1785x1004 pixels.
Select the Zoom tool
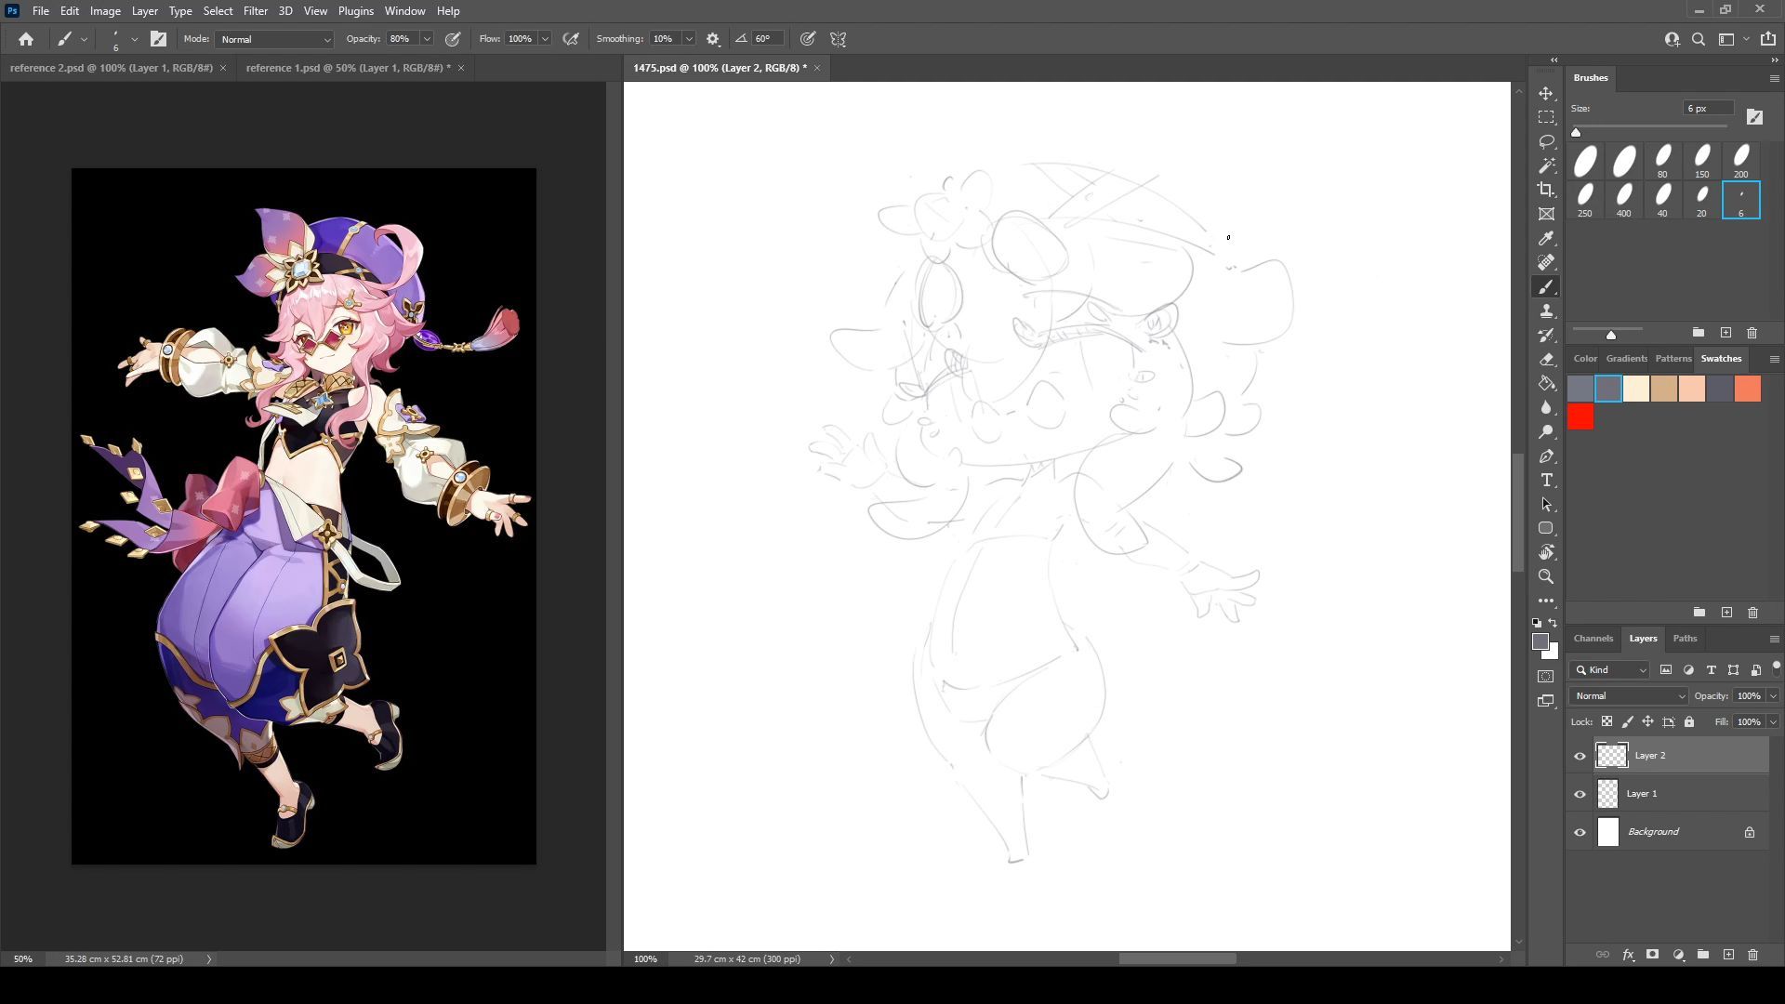click(1546, 577)
